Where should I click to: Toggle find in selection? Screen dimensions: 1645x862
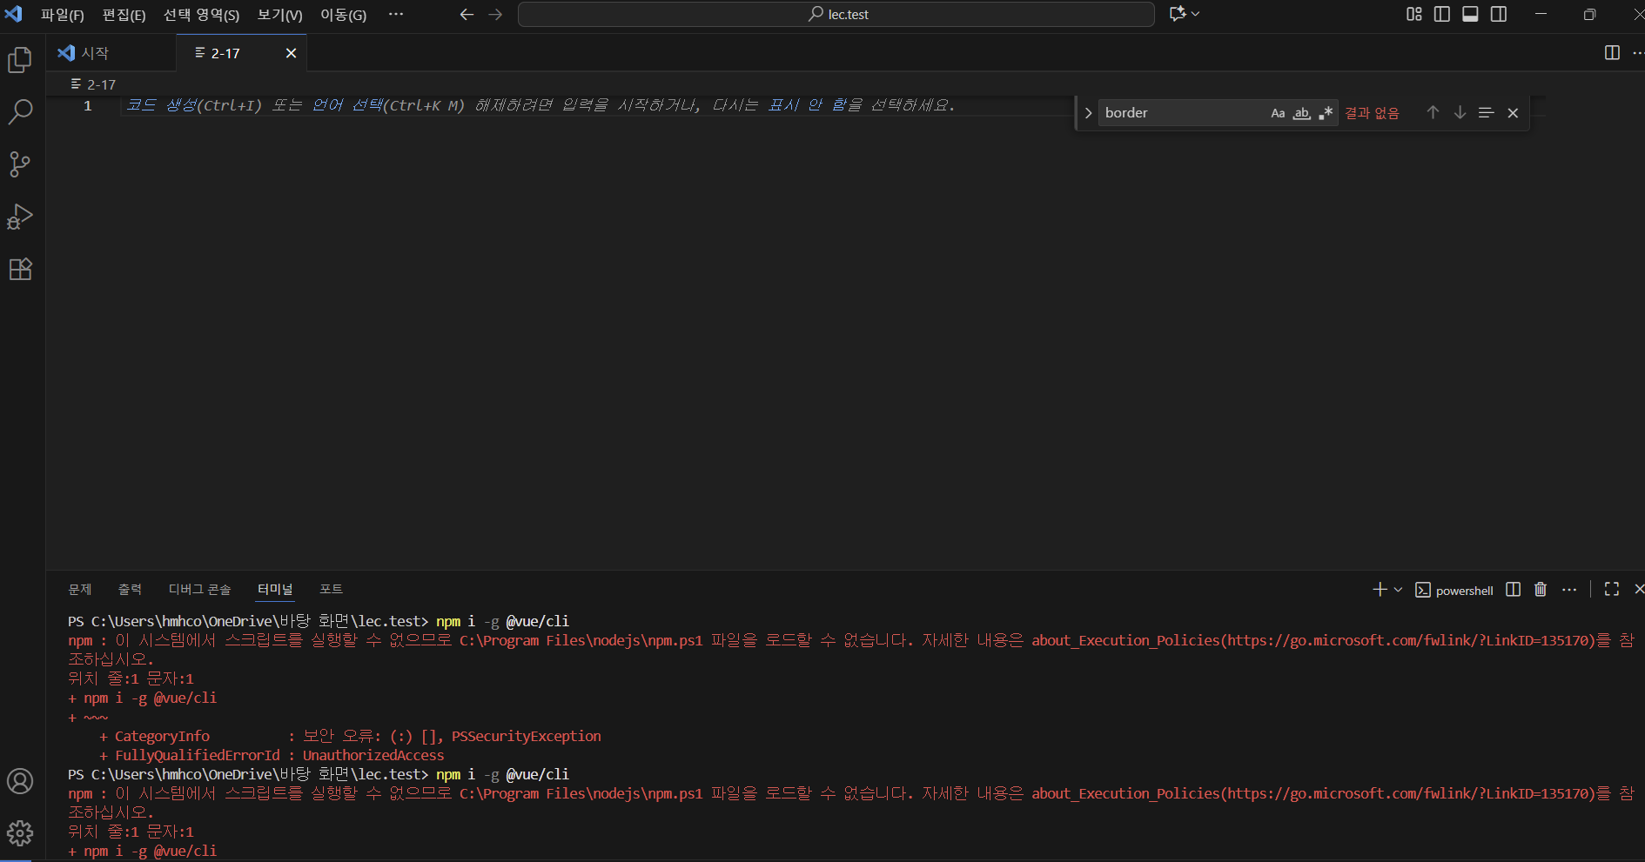click(1486, 113)
